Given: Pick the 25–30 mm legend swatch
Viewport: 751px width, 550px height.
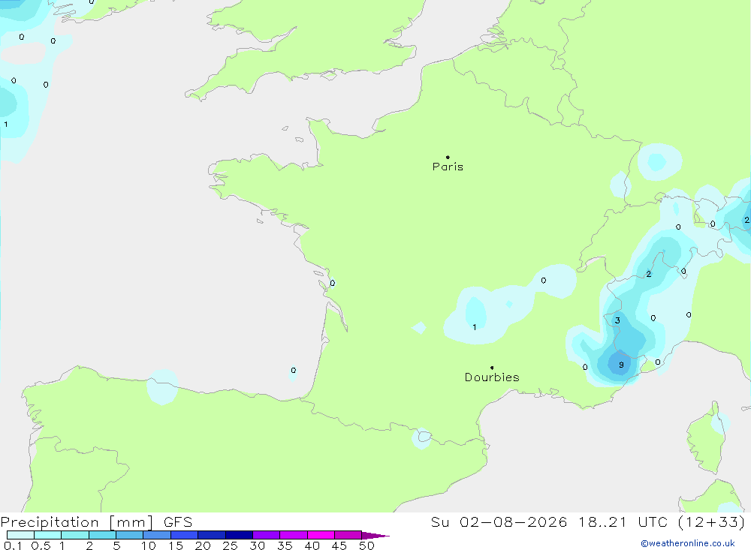Looking at the screenshot, I should tap(239, 535).
